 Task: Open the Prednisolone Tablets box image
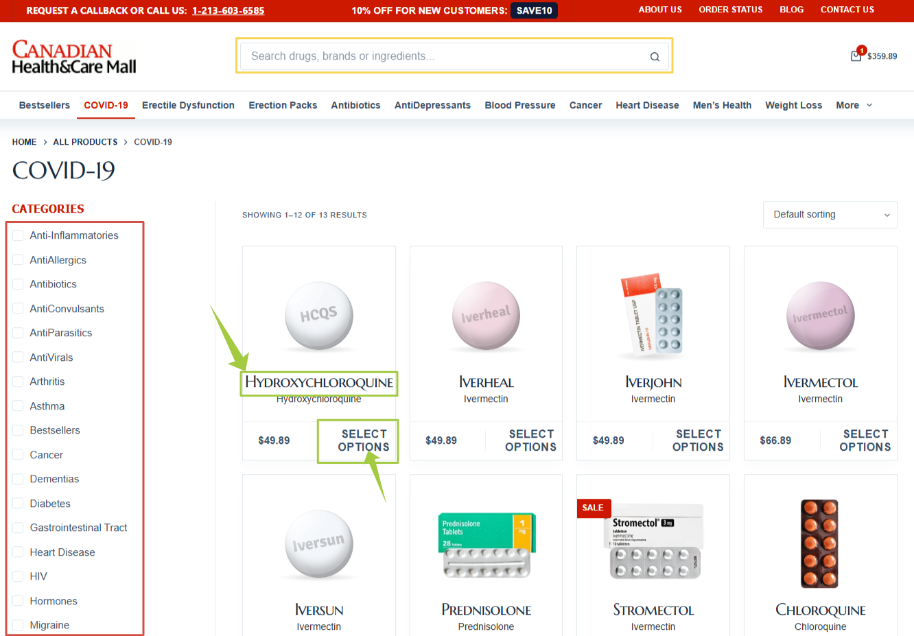point(486,545)
